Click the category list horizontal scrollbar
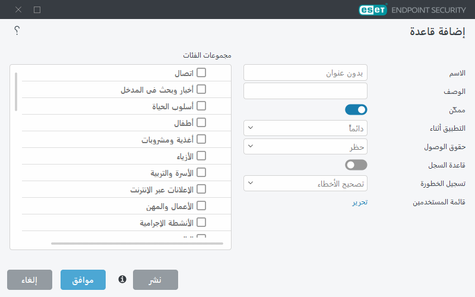The image size is (475, 297). tap(137, 244)
